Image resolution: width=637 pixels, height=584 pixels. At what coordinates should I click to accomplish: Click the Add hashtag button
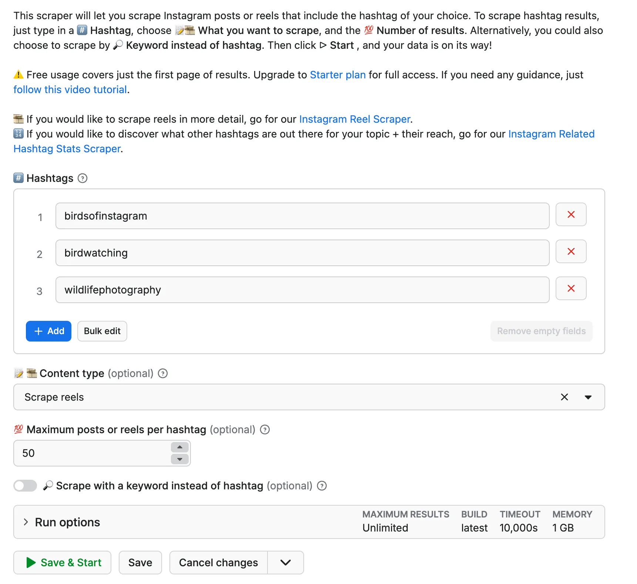(48, 331)
